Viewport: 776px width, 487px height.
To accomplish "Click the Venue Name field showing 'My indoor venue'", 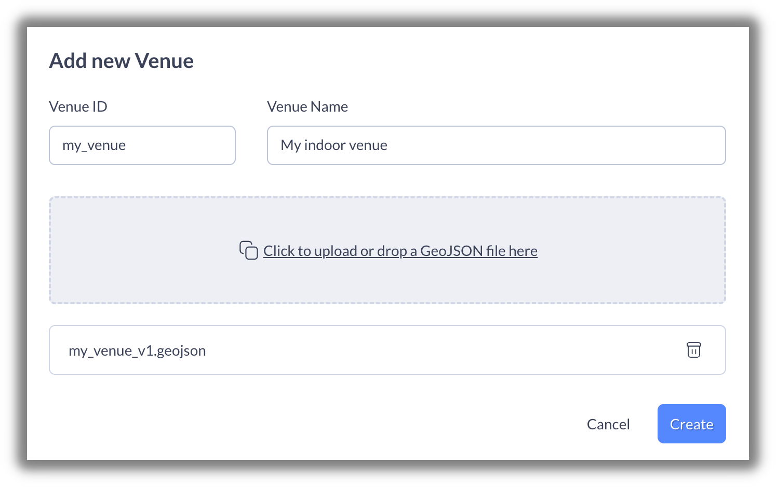I will [496, 145].
